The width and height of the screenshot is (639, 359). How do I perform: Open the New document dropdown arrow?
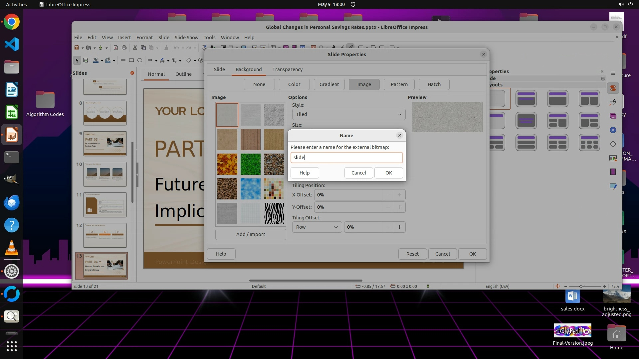[83, 48]
